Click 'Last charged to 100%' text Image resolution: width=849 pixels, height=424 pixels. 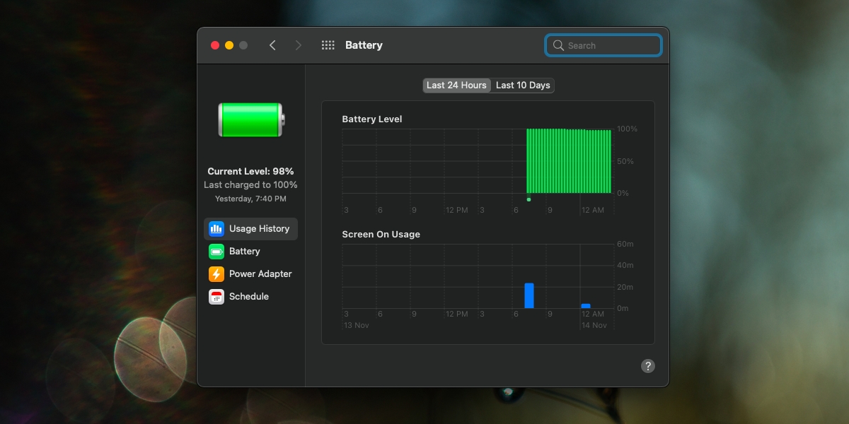click(x=250, y=185)
